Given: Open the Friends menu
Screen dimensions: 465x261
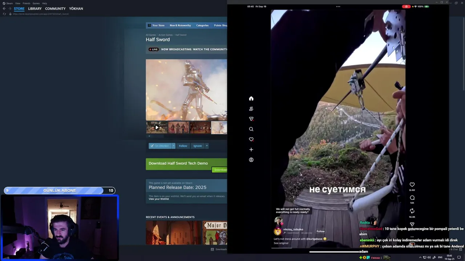Looking at the screenshot, I should point(27,3).
